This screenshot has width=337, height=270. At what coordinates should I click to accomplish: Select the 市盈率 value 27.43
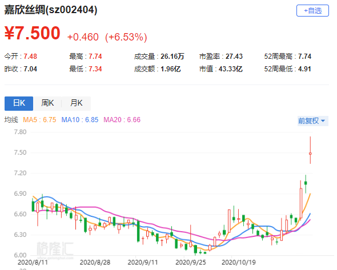(x=234, y=57)
